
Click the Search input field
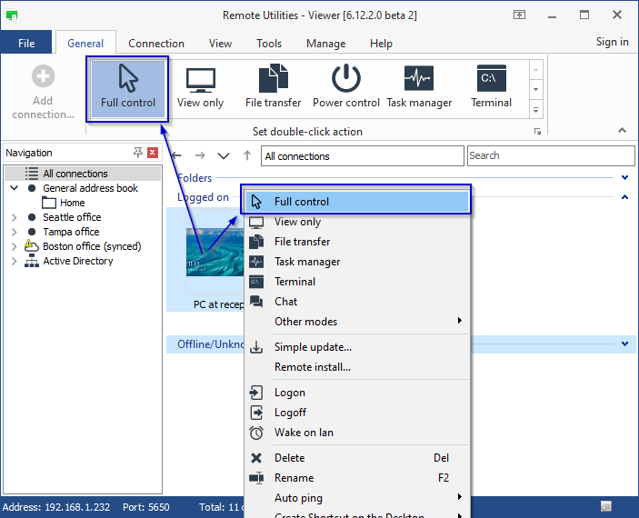click(x=549, y=156)
